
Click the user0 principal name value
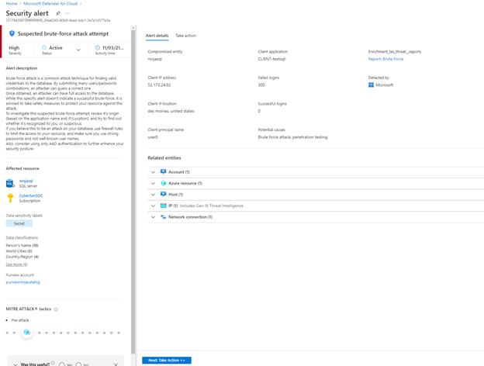(153, 137)
